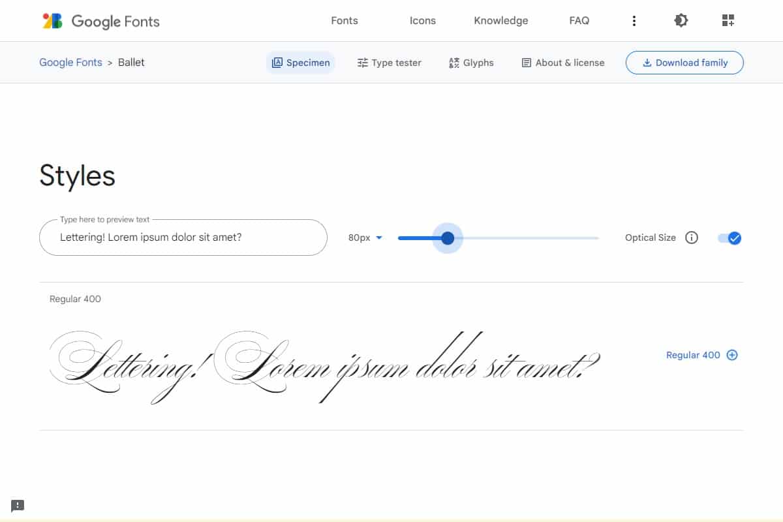Open the three-dot more options menu

(x=634, y=21)
